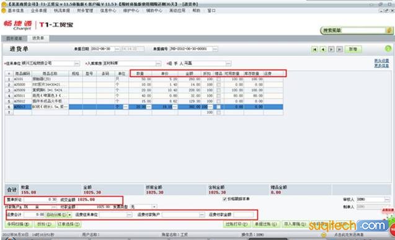
Task: Toggle 赠品 checkbox in row 3
Action: 219,90
